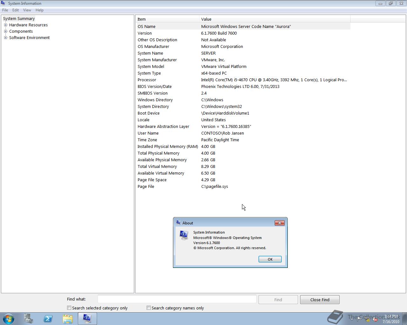Click CONTOSO\Rob Jansen user name
The image size is (407, 325).
(223, 133)
